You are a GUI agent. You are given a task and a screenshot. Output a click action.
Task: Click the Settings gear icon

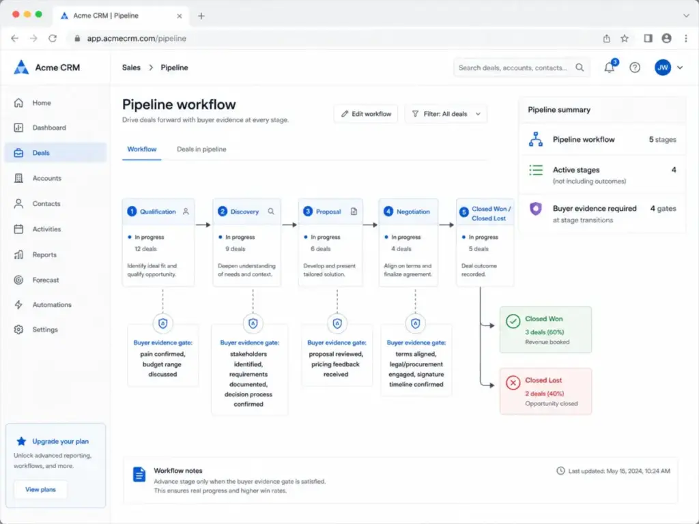[18, 330]
